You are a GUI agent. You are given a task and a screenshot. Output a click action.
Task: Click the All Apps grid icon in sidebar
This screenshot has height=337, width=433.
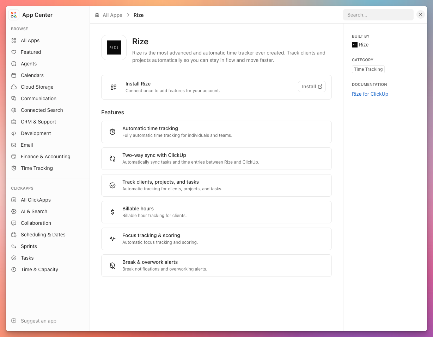click(x=14, y=40)
